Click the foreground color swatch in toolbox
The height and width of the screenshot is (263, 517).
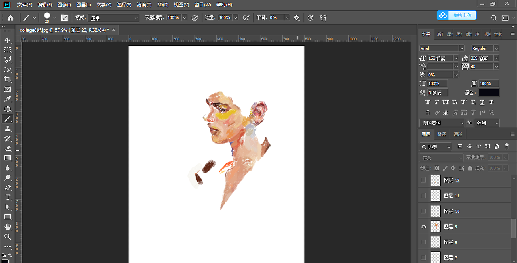[x=6, y=261]
